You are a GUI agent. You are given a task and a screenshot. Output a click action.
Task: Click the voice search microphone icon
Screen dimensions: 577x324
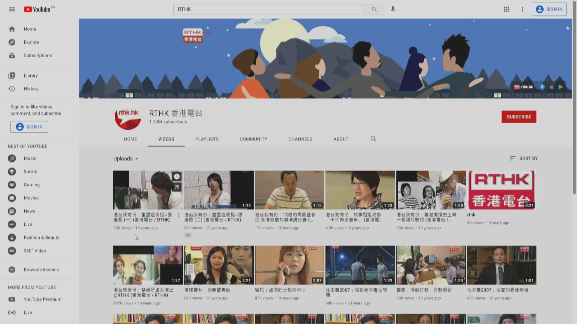click(393, 9)
